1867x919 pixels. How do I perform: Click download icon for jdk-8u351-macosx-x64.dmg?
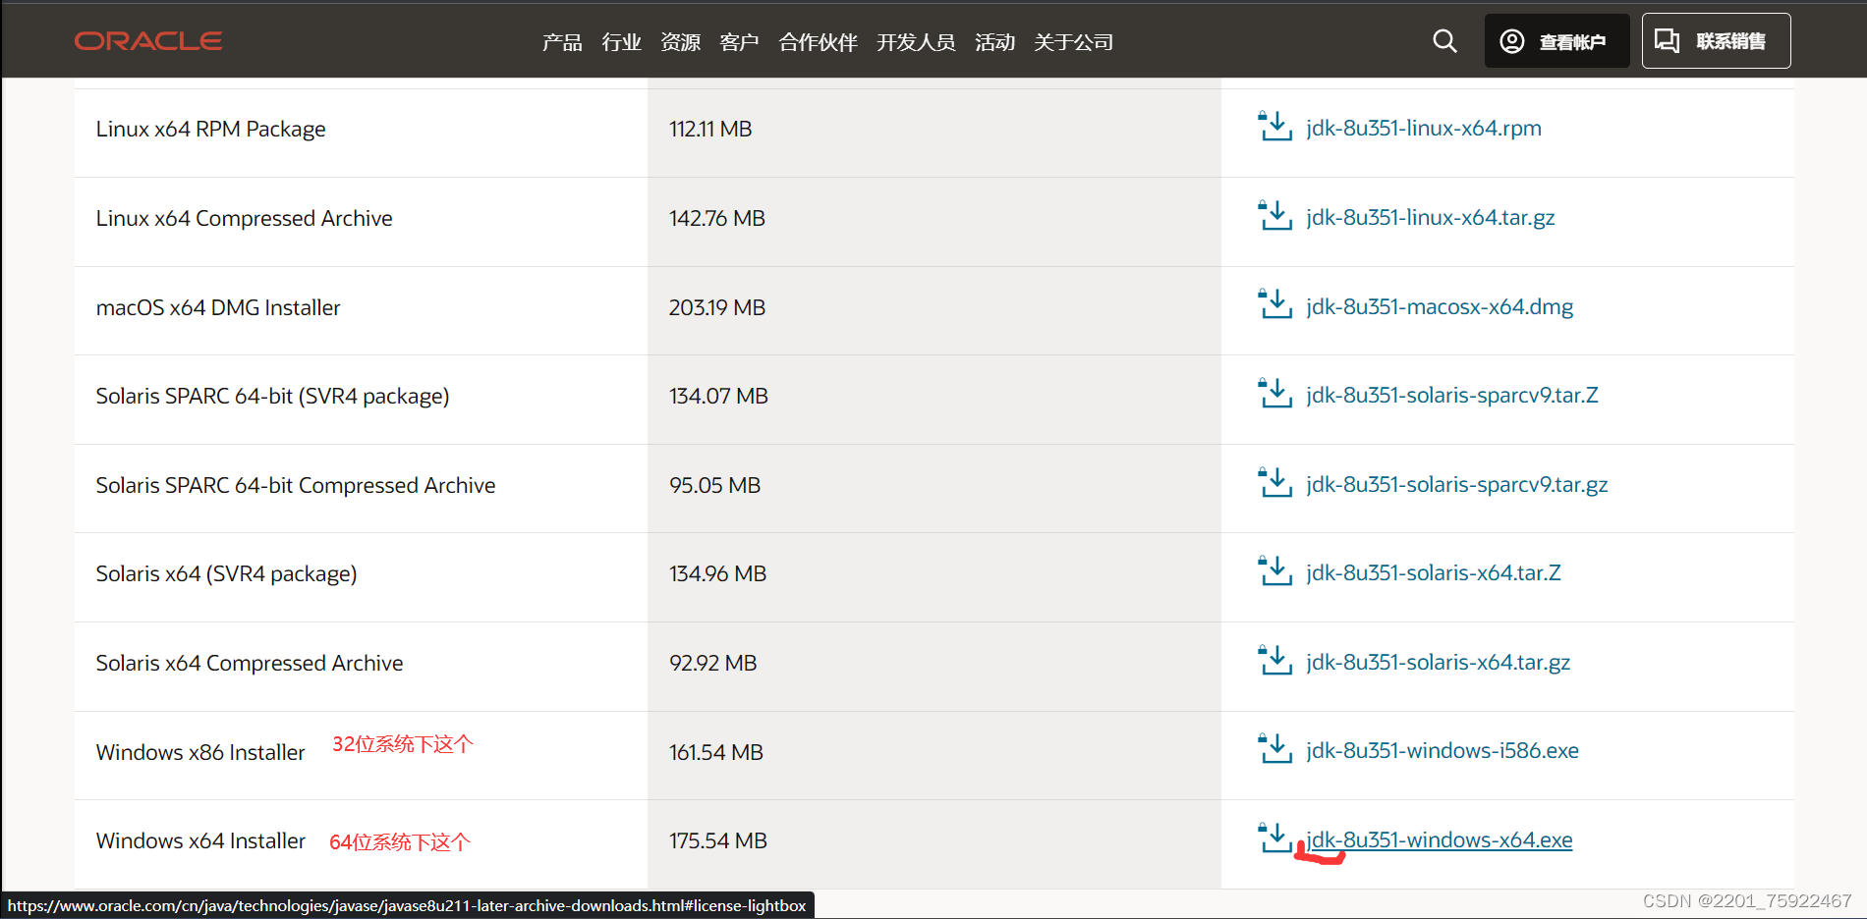[1275, 304]
